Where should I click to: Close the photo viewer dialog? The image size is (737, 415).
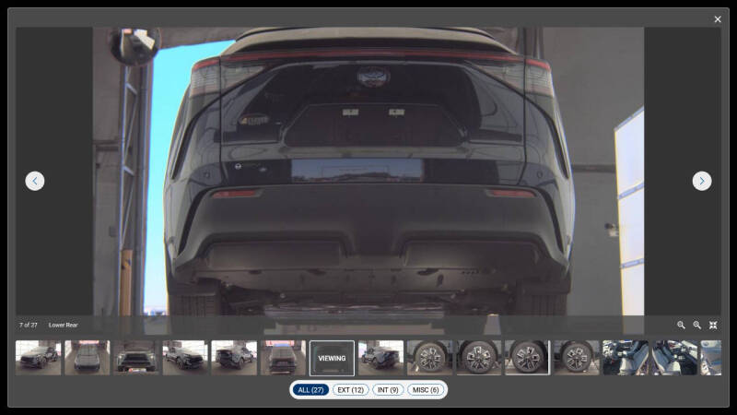[x=718, y=19]
